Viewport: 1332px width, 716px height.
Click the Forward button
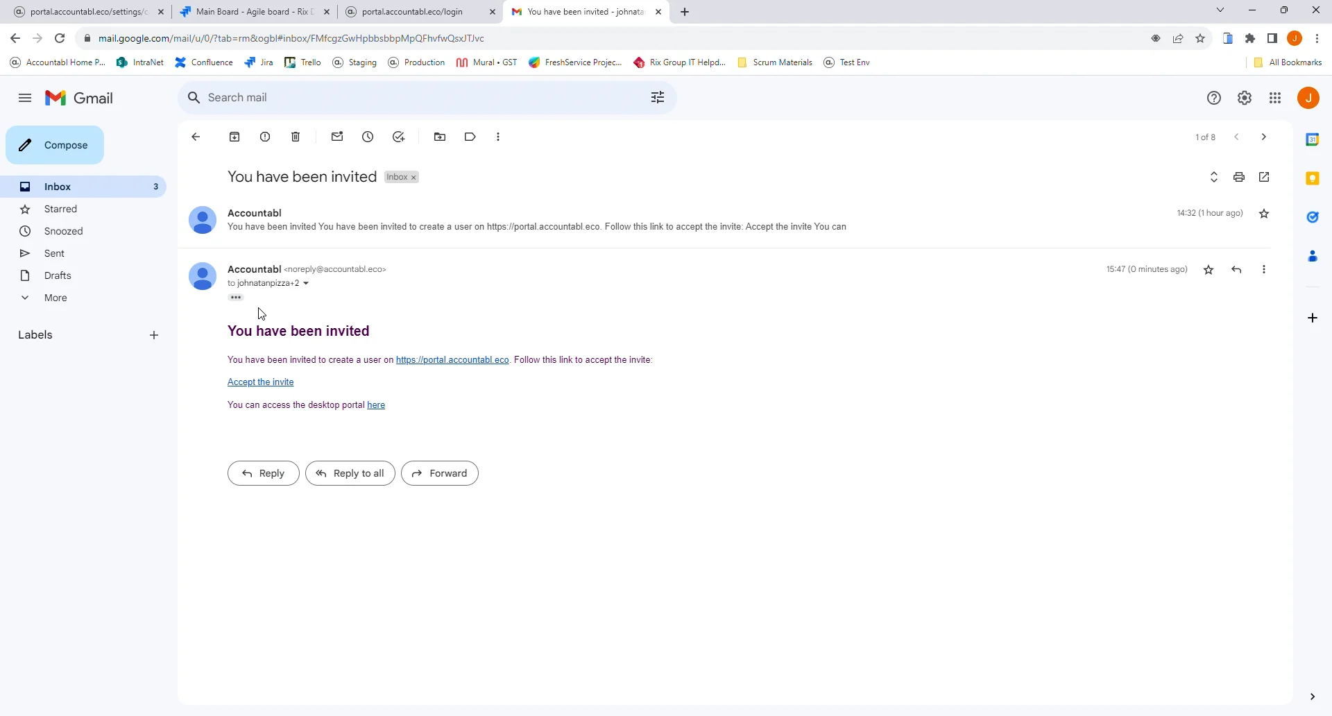pos(440,474)
